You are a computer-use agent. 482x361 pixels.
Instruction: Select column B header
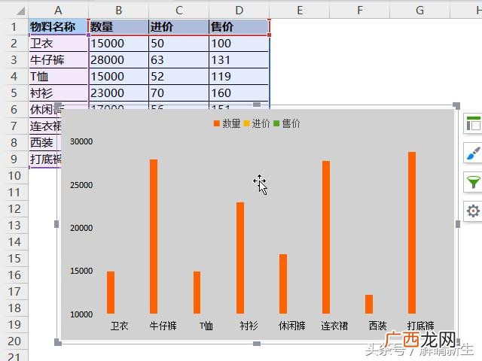pyautogui.click(x=118, y=11)
